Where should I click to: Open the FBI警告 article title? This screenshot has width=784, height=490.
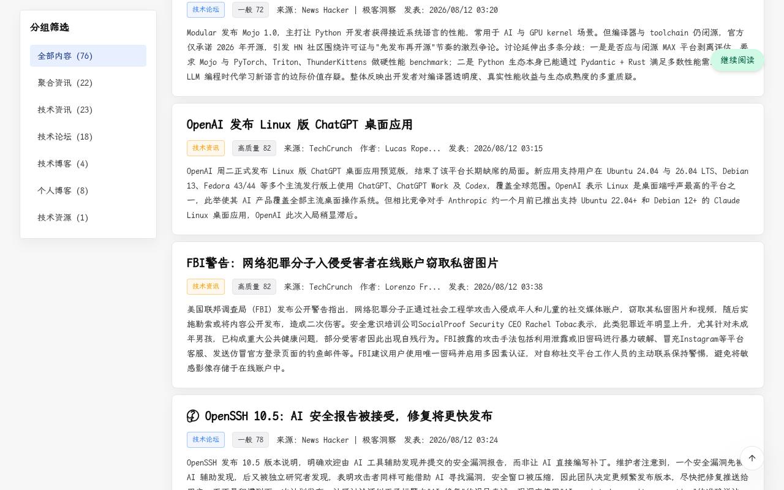[x=342, y=263]
